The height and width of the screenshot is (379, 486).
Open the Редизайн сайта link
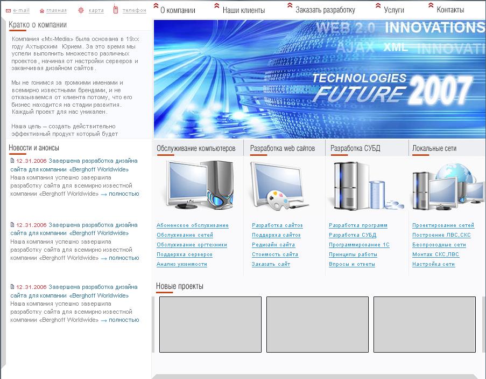point(273,245)
